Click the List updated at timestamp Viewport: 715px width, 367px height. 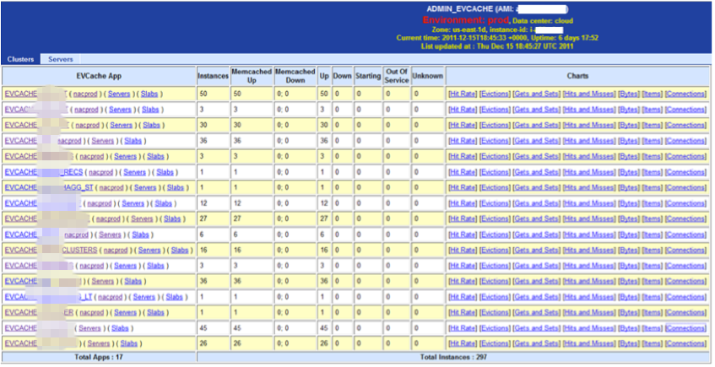pos(497,46)
